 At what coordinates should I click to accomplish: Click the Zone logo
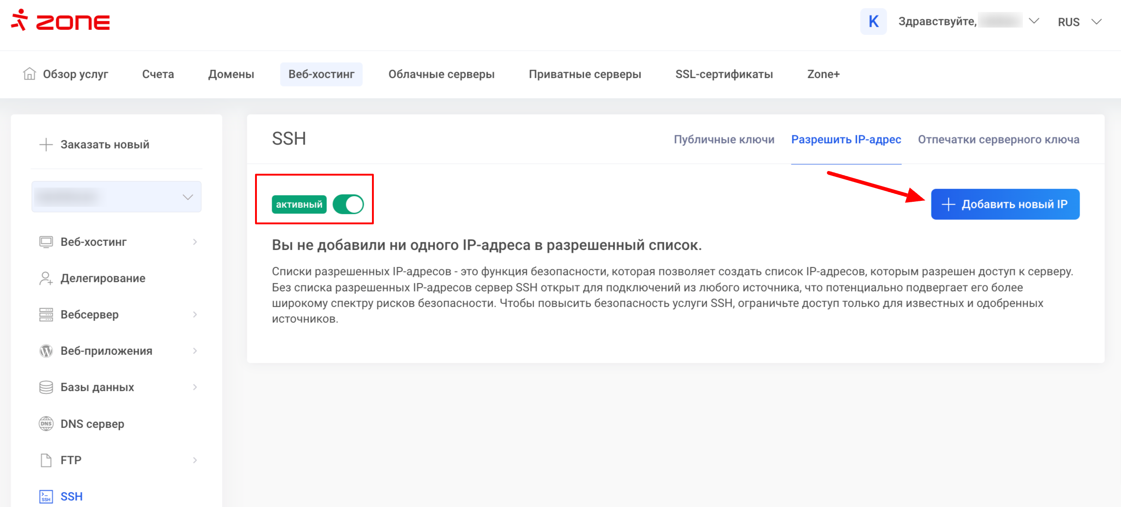[x=61, y=21]
